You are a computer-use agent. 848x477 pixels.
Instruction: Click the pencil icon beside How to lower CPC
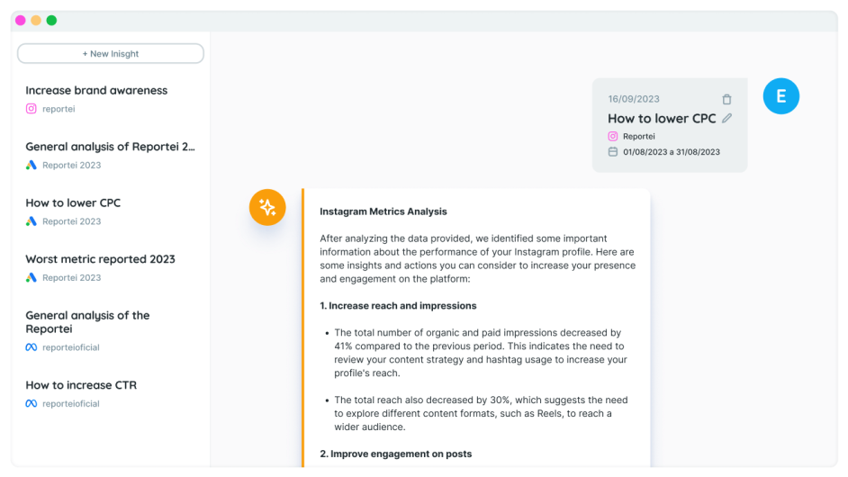[727, 118]
